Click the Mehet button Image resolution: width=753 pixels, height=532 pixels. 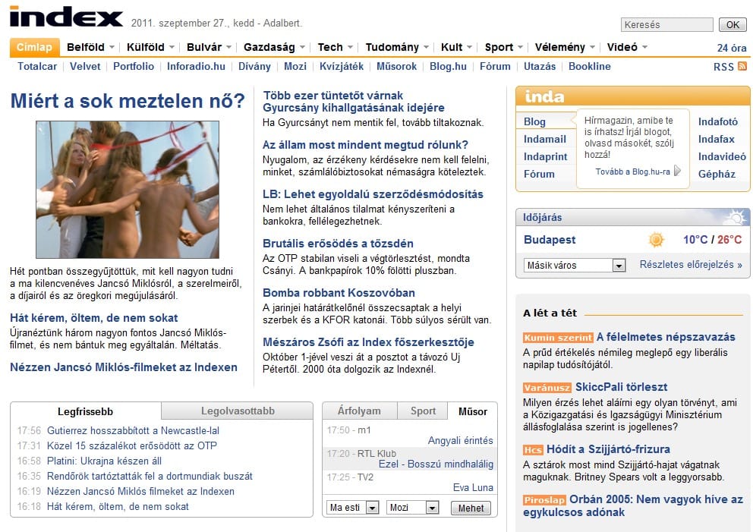click(x=471, y=508)
